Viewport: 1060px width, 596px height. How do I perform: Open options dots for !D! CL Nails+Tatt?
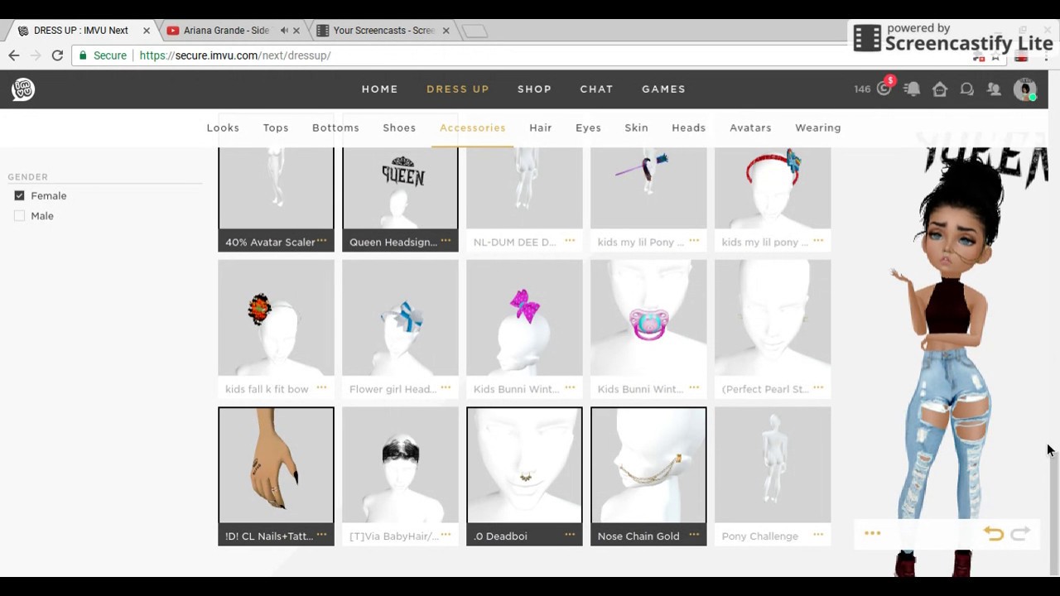(x=321, y=535)
